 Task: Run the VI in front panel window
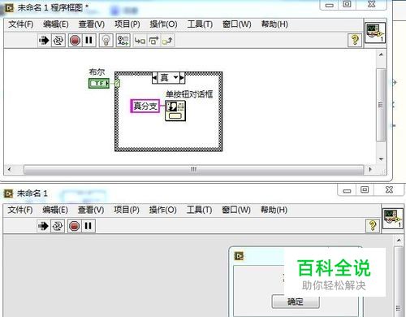tap(43, 226)
